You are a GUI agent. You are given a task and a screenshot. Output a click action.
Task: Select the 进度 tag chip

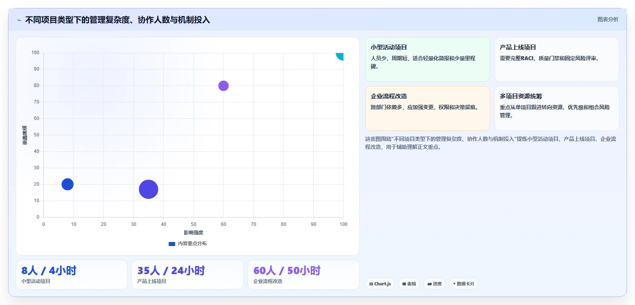(x=434, y=284)
